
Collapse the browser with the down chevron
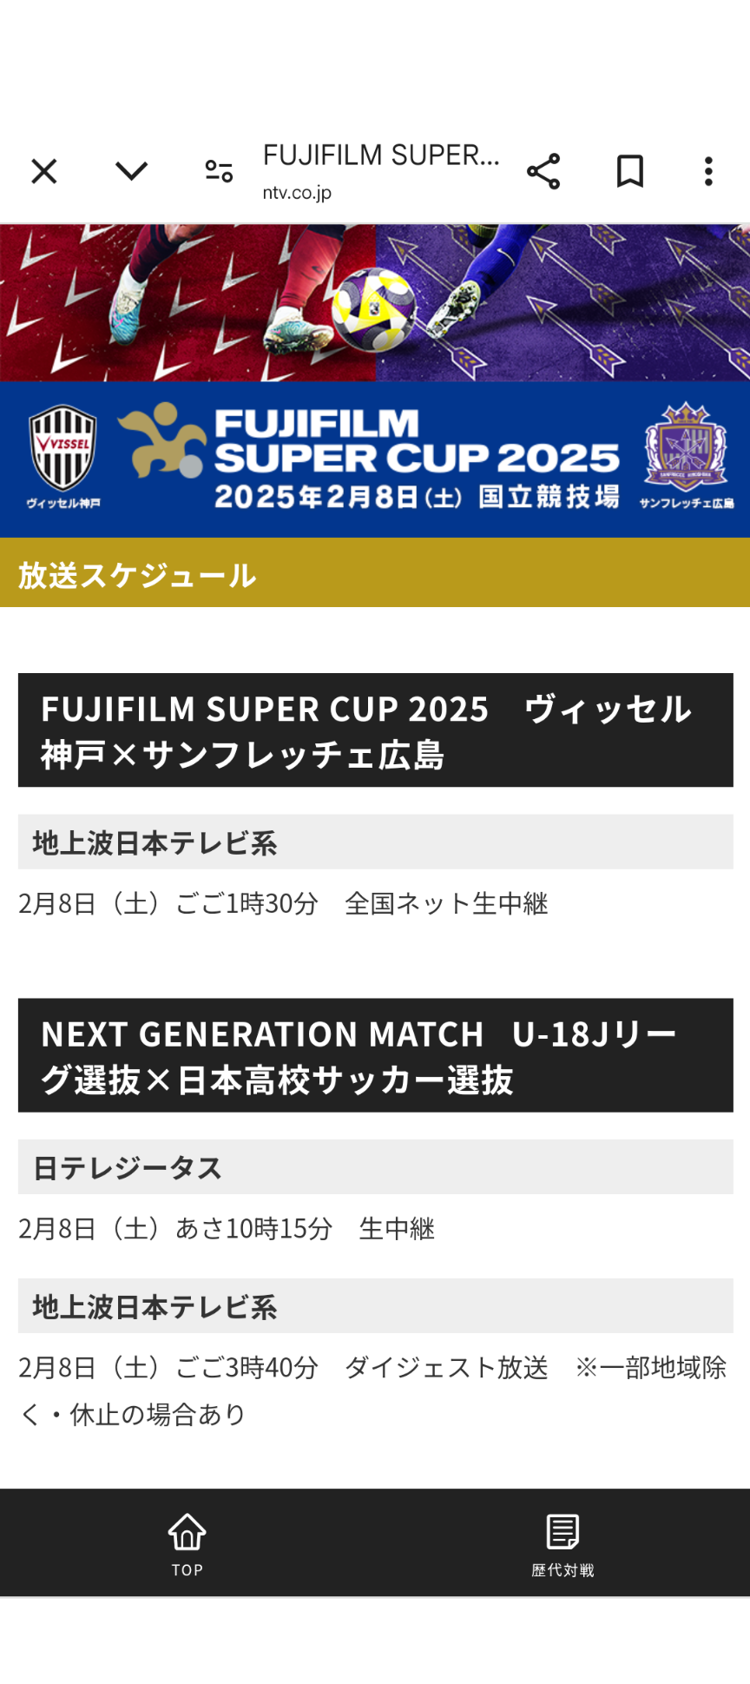coord(131,171)
